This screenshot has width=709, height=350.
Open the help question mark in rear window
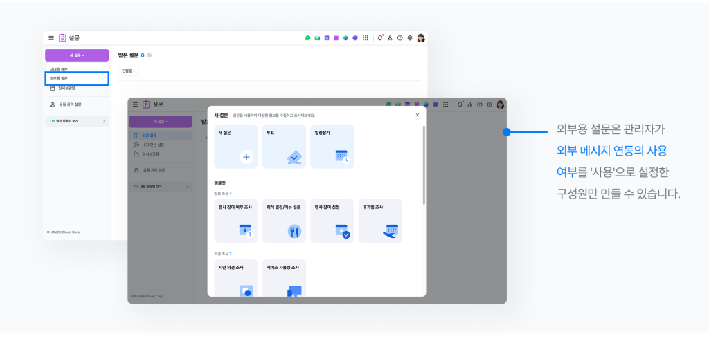coord(400,38)
